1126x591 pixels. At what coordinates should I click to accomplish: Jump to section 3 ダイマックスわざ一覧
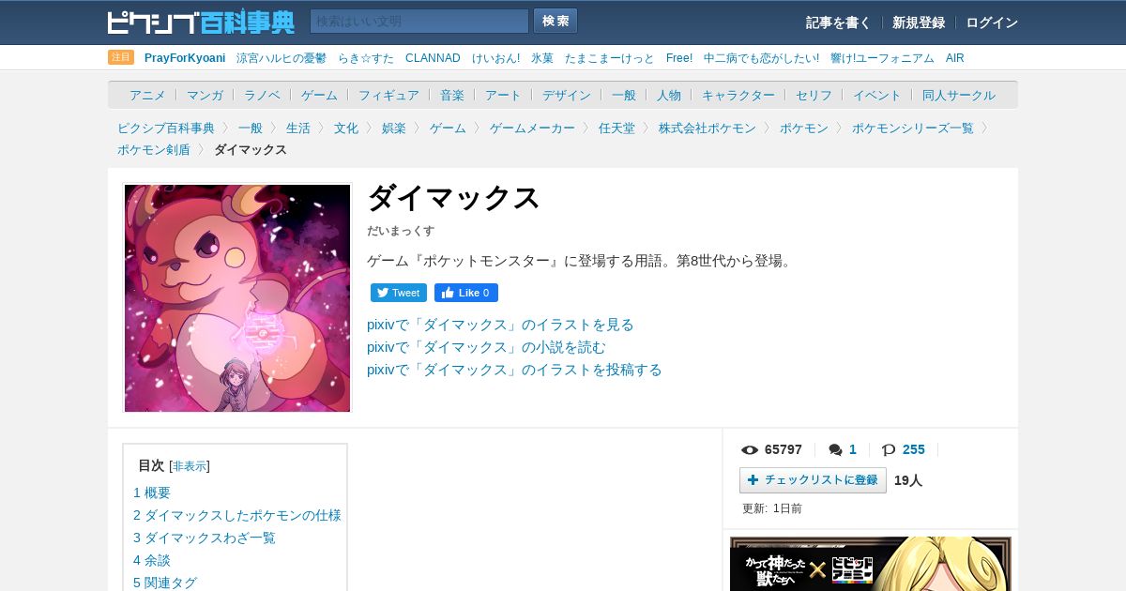205,538
